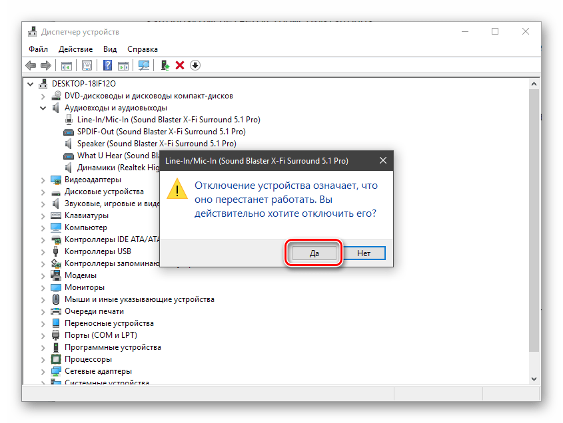Click the red X uninstall device icon

click(180, 65)
